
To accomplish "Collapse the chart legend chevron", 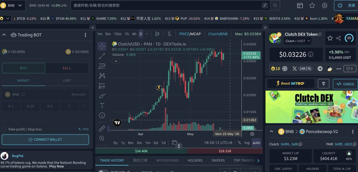I will (116, 61).
